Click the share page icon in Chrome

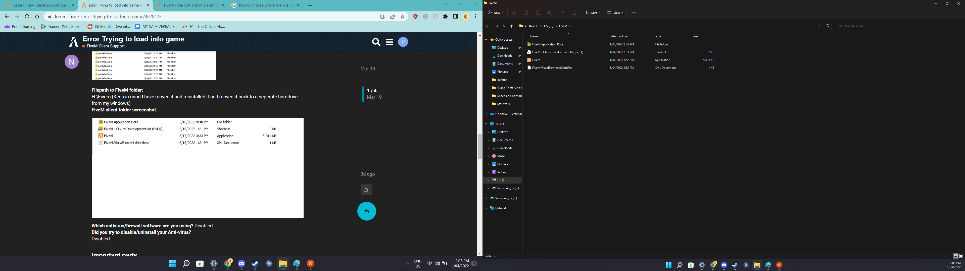tap(393, 17)
